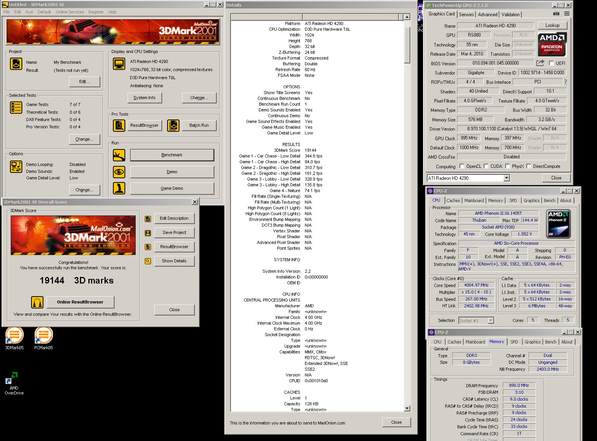Click Close in the Details window

point(396,422)
